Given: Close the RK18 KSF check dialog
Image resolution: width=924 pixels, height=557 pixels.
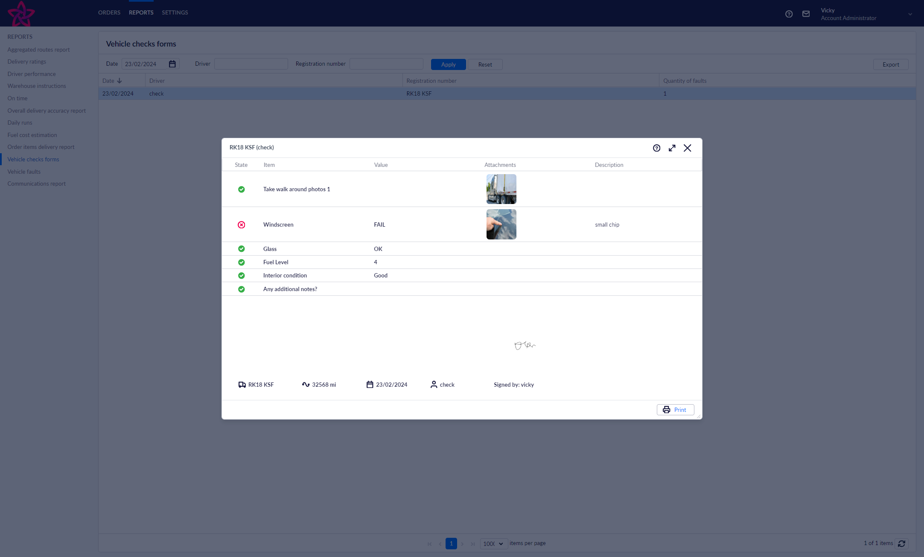Looking at the screenshot, I should [687, 148].
